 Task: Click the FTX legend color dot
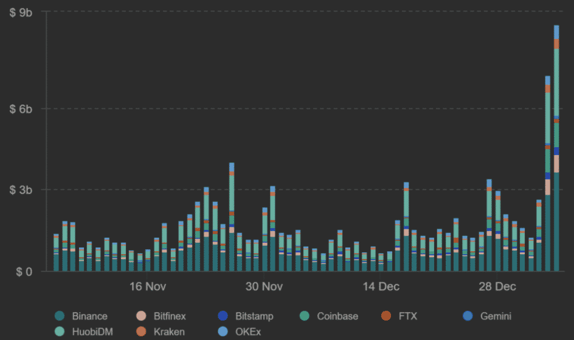pos(386,316)
